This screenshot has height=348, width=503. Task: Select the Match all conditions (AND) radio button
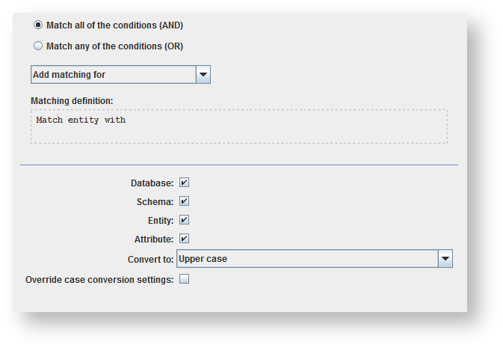pyautogui.click(x=38, y=25)
